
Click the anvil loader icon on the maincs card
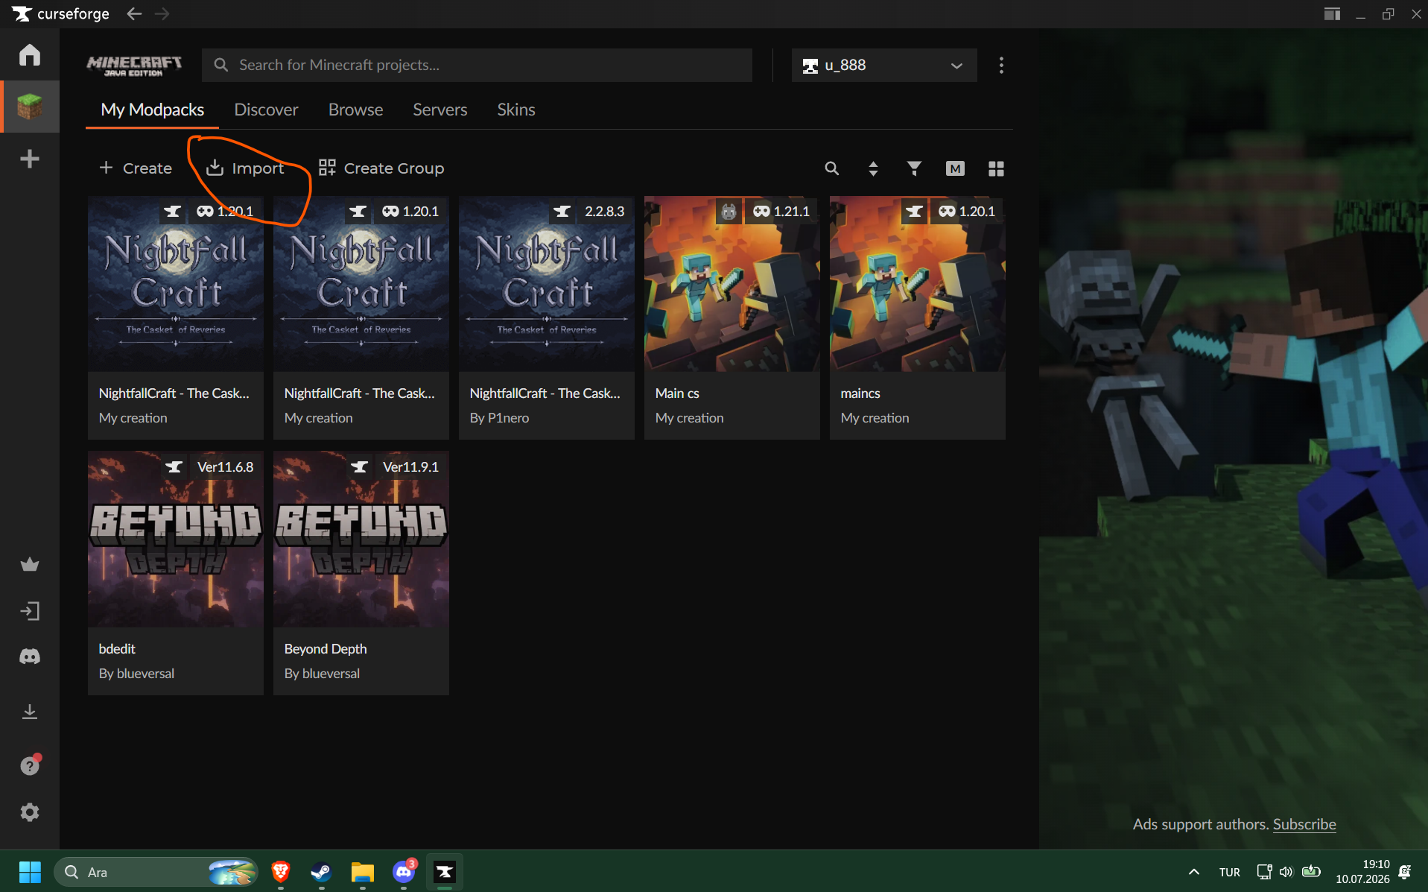click(914, 211)
